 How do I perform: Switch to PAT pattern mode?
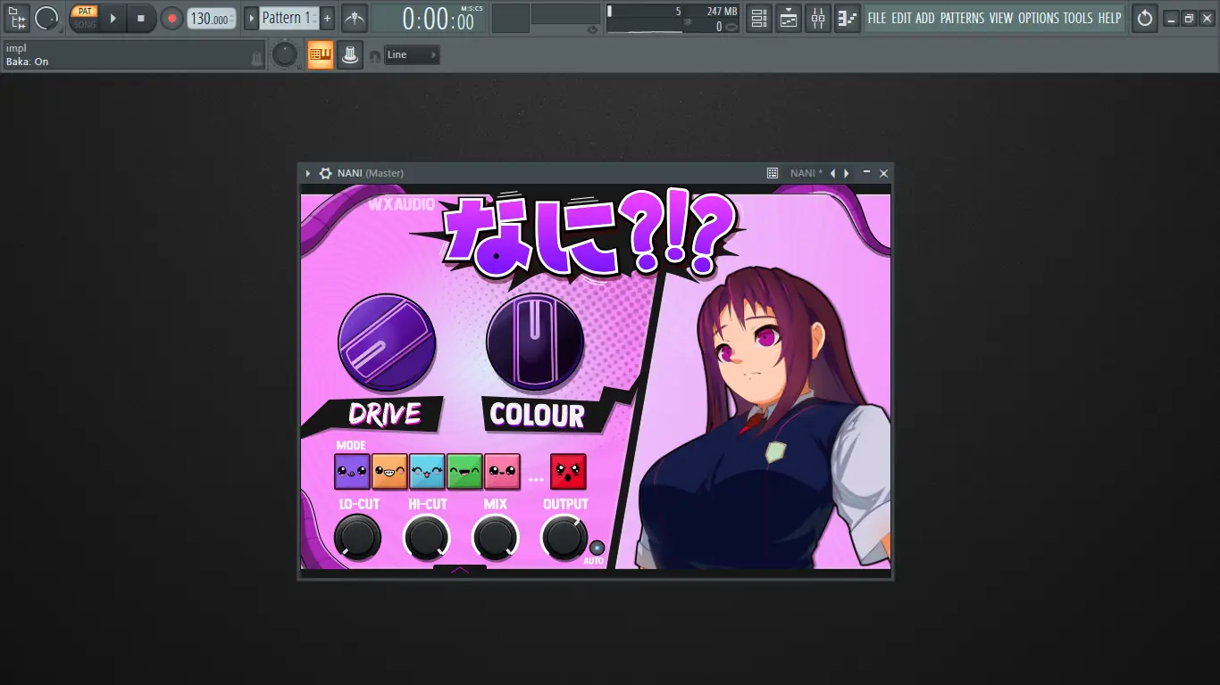click(x=84, y=12)
